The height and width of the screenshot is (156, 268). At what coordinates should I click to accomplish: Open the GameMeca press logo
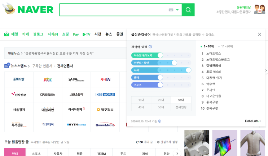pyautogui.click(x=105, y=125)
